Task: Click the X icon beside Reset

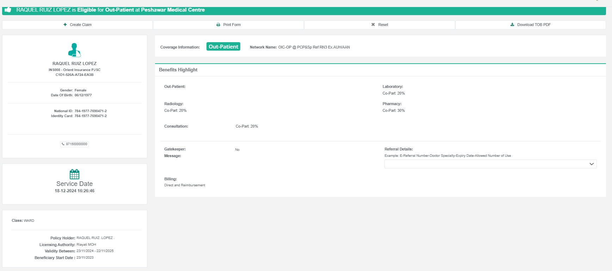Action: click(x=373, y=25)
